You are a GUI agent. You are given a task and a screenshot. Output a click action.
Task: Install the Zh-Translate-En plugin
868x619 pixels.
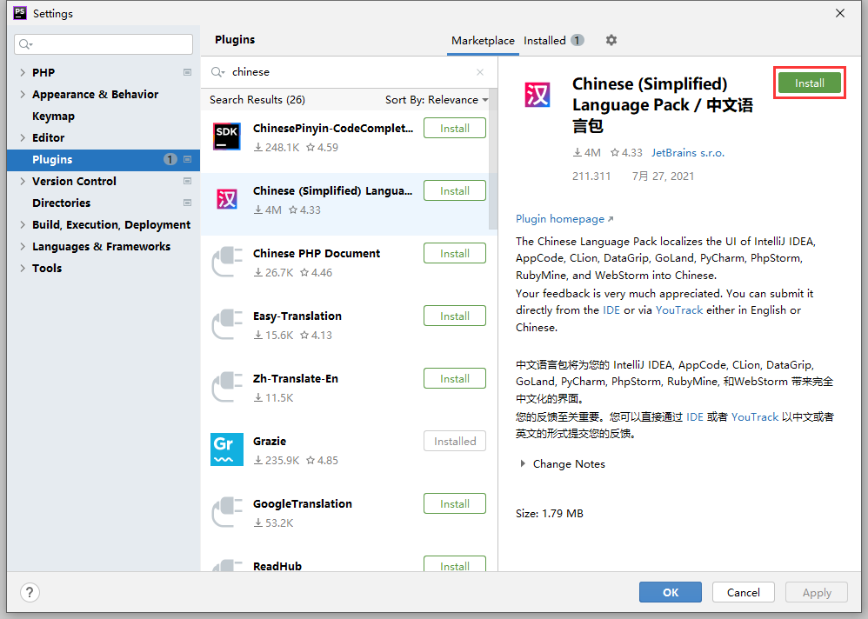(x=455, y=378)
